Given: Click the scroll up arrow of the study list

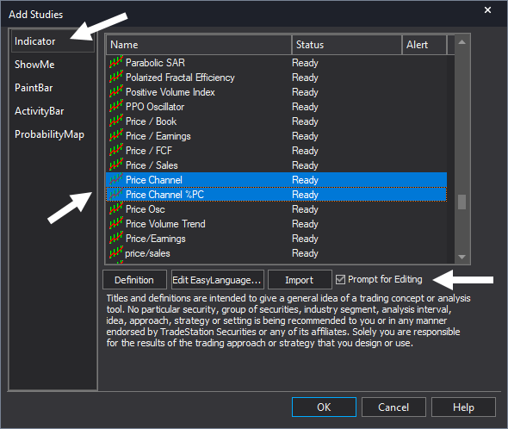Looking at the screenshot, I should (x=462, y=42).
